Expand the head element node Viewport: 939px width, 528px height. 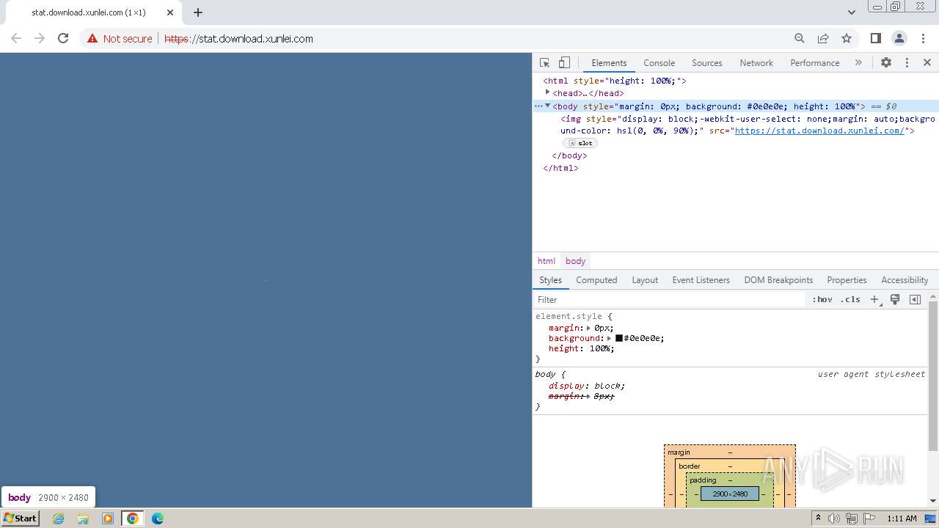(547, 92)
